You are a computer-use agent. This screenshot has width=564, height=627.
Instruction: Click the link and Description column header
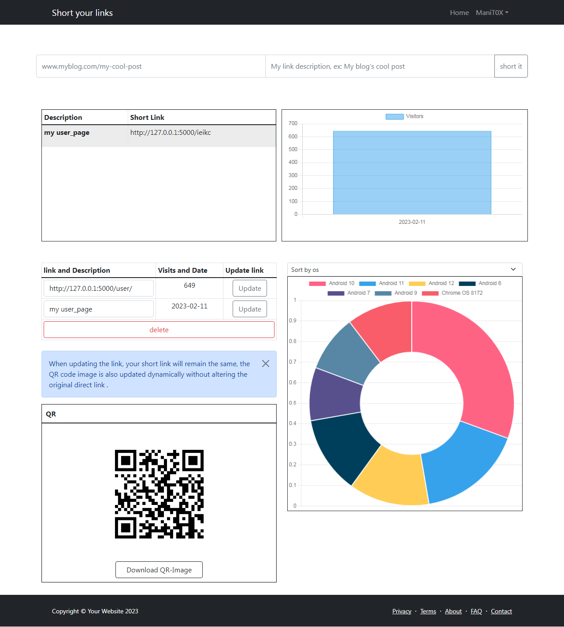click(99, 270)
